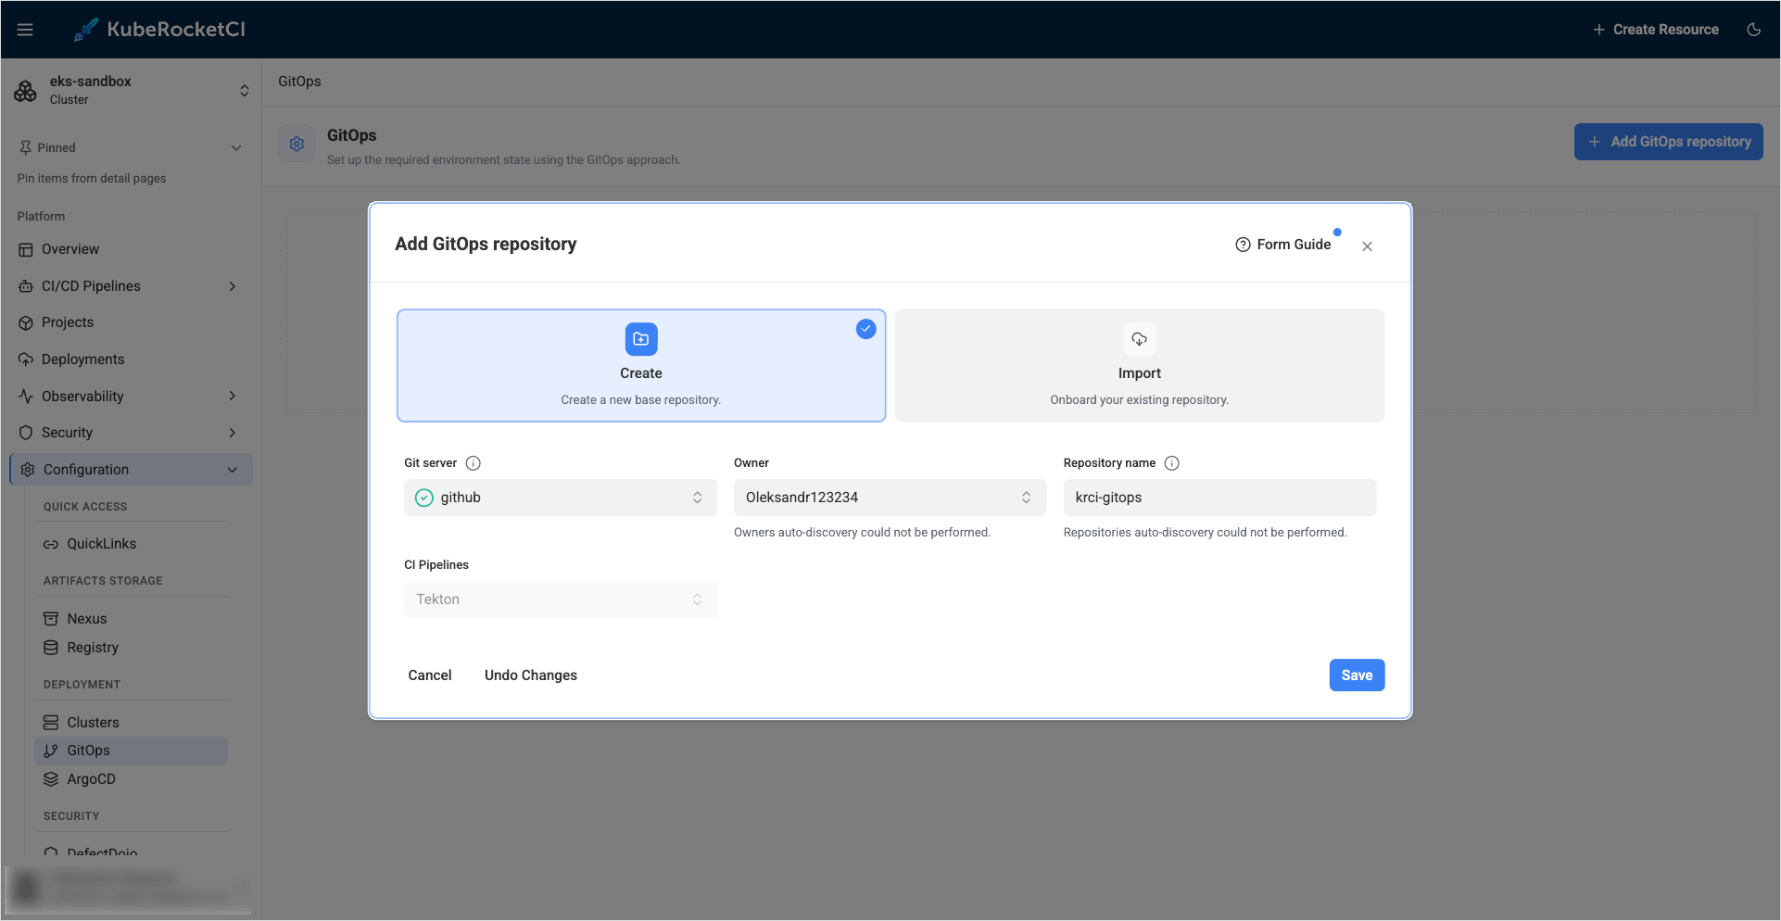
Task: Click the Repository name input field
Action: coord(1219,498)
